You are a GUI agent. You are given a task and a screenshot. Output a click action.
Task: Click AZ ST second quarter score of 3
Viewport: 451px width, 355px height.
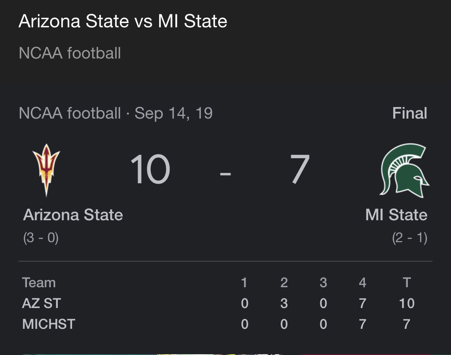coord(284,303)
